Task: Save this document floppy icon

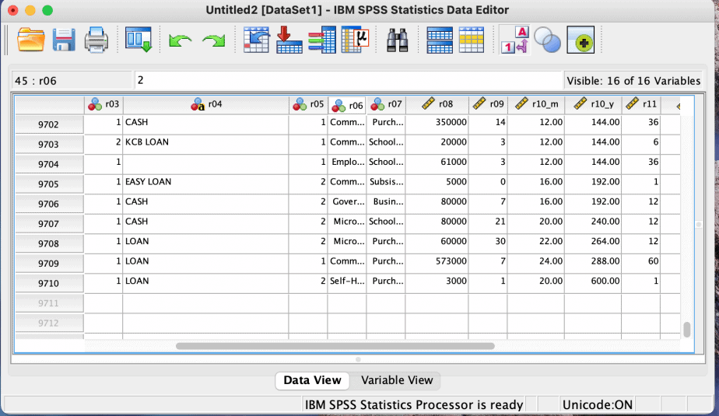Action: point(64,40)
